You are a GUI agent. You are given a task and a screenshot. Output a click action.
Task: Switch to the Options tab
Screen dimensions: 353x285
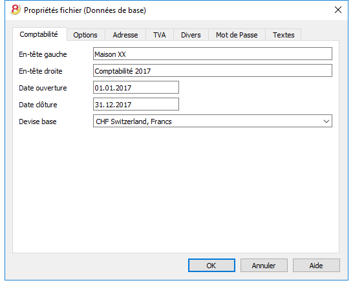point(85,35)
